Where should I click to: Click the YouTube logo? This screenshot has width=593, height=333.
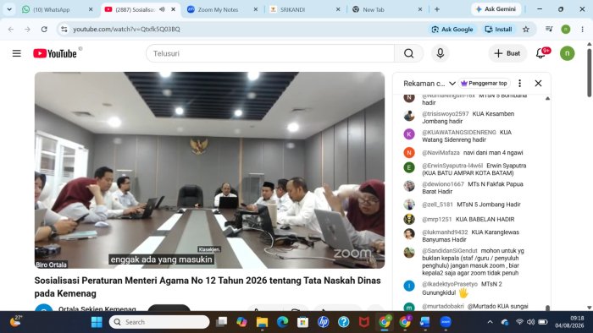click(x=55, y=53)
